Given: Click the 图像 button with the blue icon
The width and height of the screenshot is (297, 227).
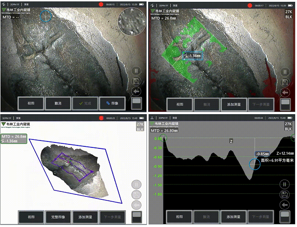Looking at the screenshot, I should (x=112, y=103).
